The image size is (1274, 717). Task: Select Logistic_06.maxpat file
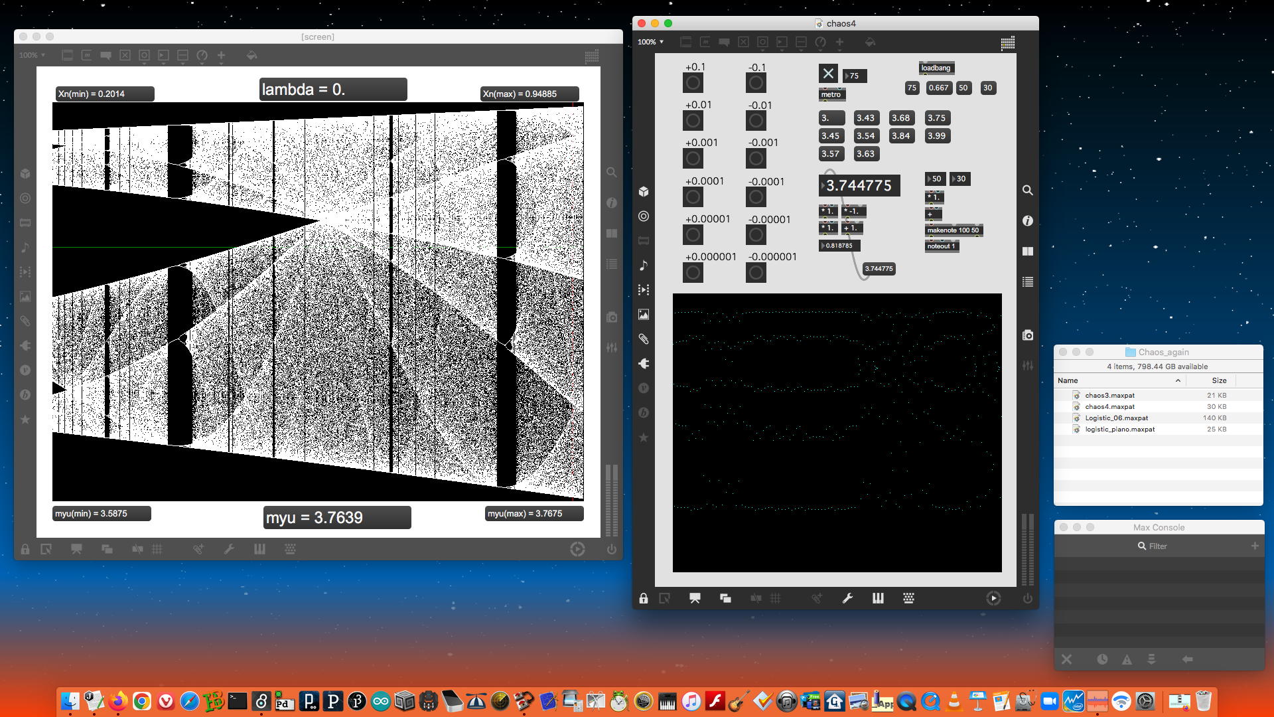pyautogui.click(x=1116, y=418)
